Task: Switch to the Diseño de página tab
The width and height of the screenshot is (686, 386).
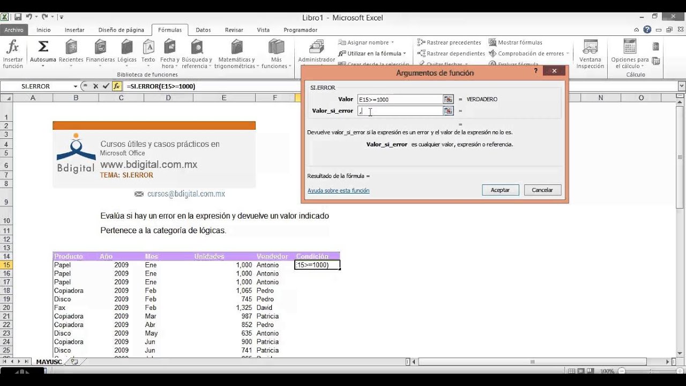Action: click(x=121, y=30)
